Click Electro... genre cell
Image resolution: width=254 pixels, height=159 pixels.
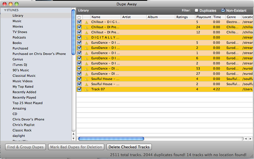click(x=233, y=22)
